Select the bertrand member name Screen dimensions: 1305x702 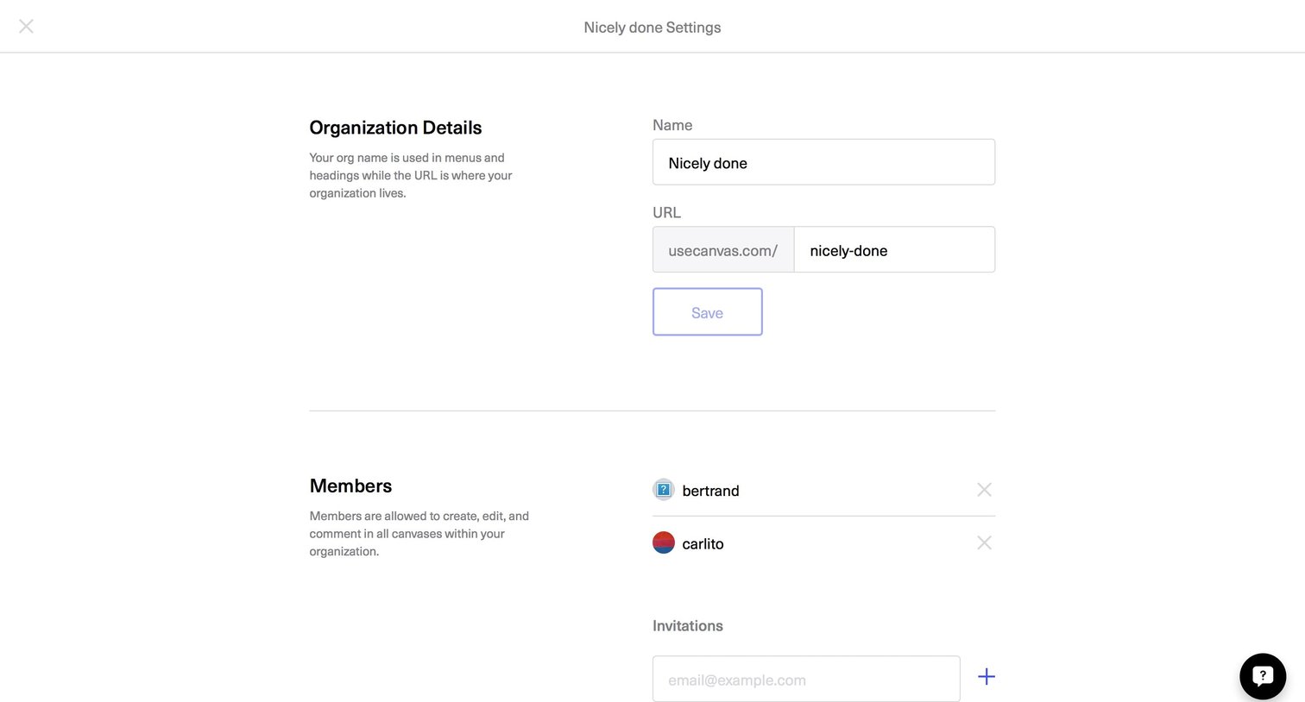coord(710,491)
